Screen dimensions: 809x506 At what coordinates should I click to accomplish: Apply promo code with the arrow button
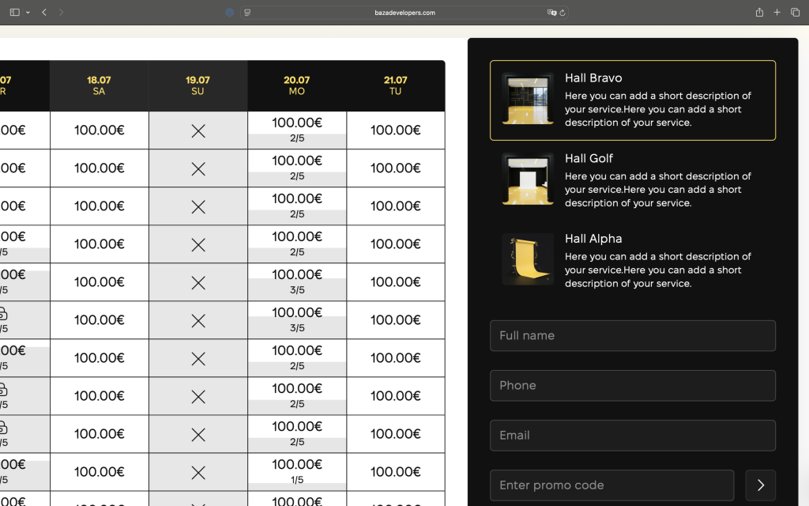point(761,485)
